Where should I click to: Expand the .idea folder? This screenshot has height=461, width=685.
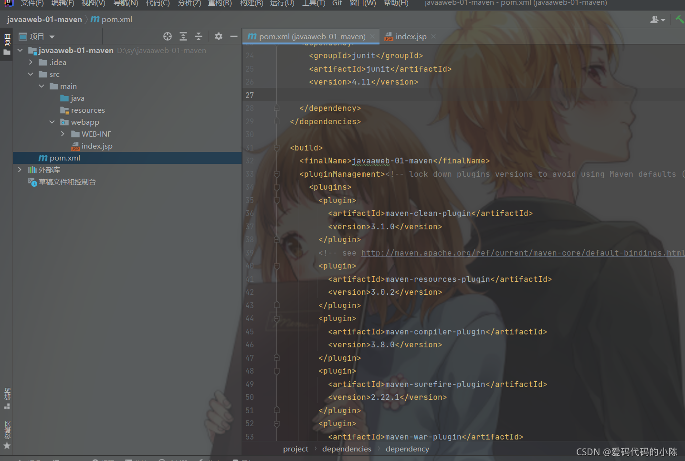[31, 62]
